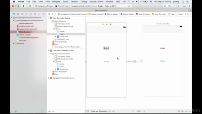The image size is (202, 114).
Task: Zoom in the storyboard canvas
Action: pos(144,111)
